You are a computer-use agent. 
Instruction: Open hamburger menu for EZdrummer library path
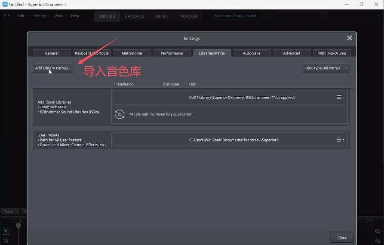coord(340,98)
